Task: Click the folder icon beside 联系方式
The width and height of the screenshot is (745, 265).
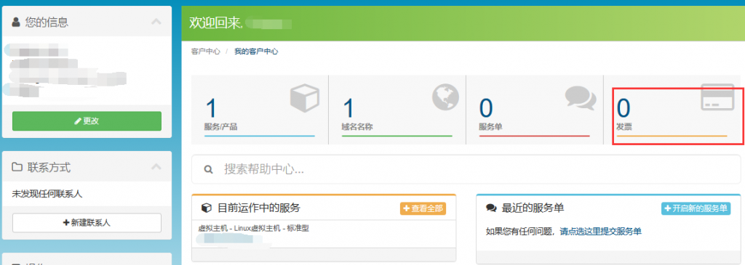Action: pos(17,167)
